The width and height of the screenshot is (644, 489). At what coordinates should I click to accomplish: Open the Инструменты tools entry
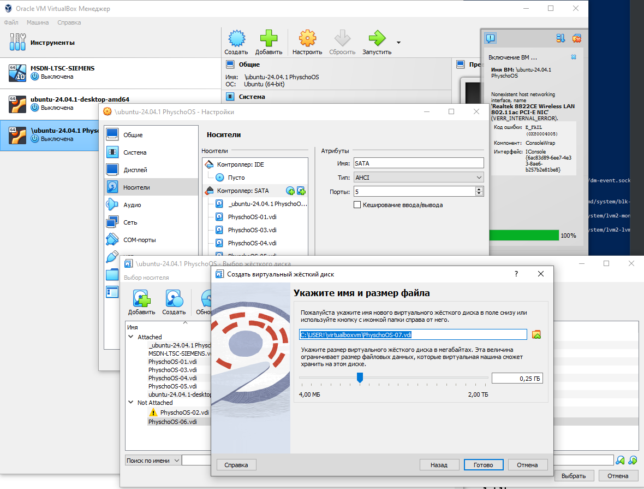[110, 43]
